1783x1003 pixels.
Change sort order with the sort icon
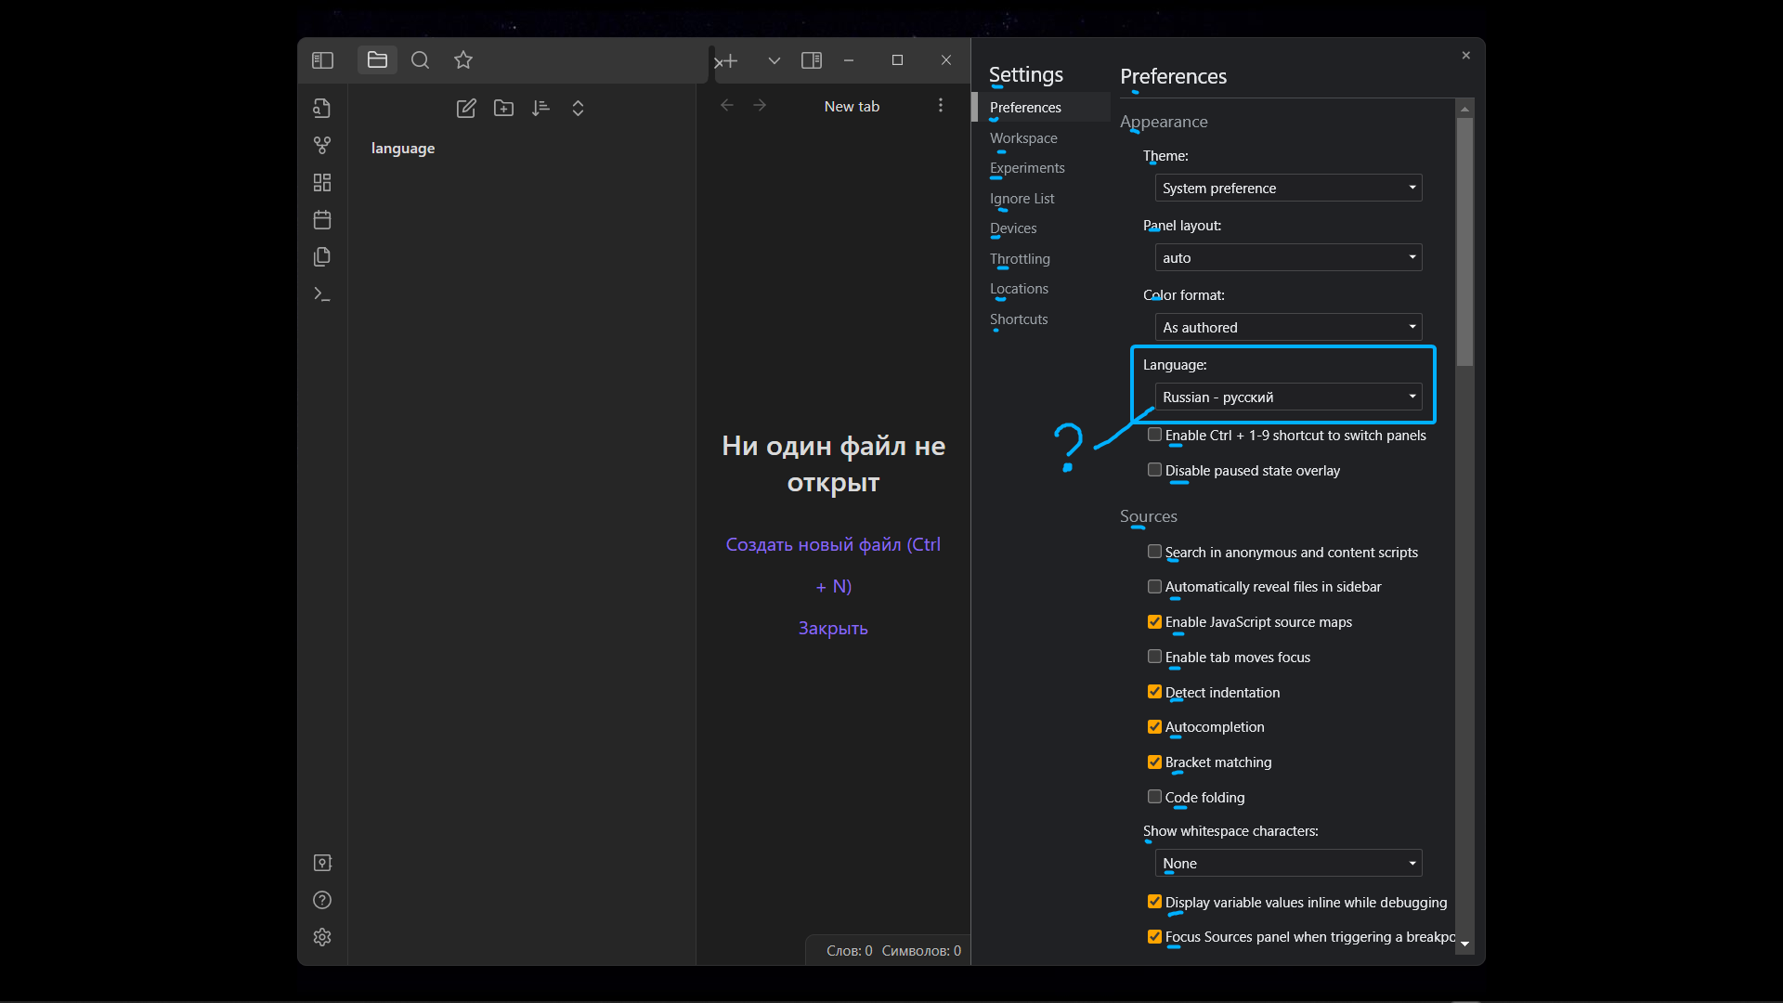[540, 109]
